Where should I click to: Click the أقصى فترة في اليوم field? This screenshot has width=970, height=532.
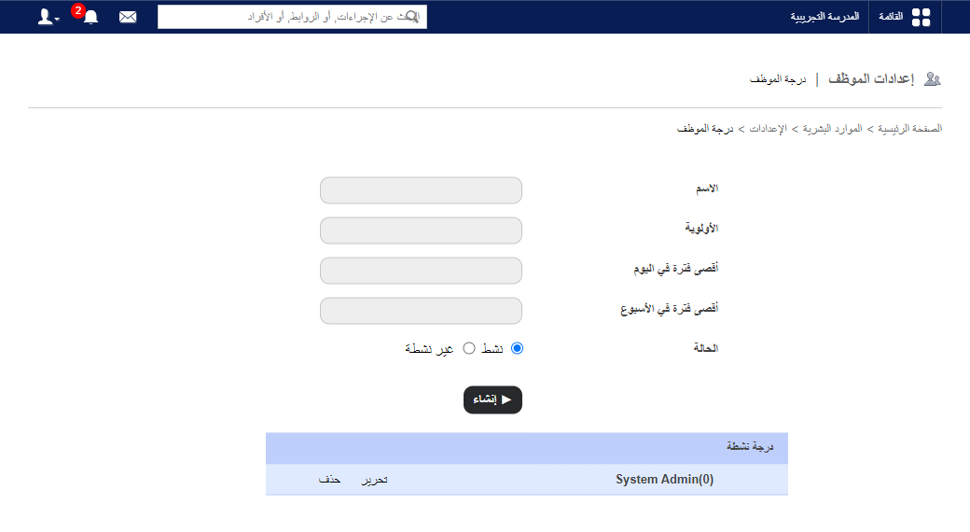(421, 271)
